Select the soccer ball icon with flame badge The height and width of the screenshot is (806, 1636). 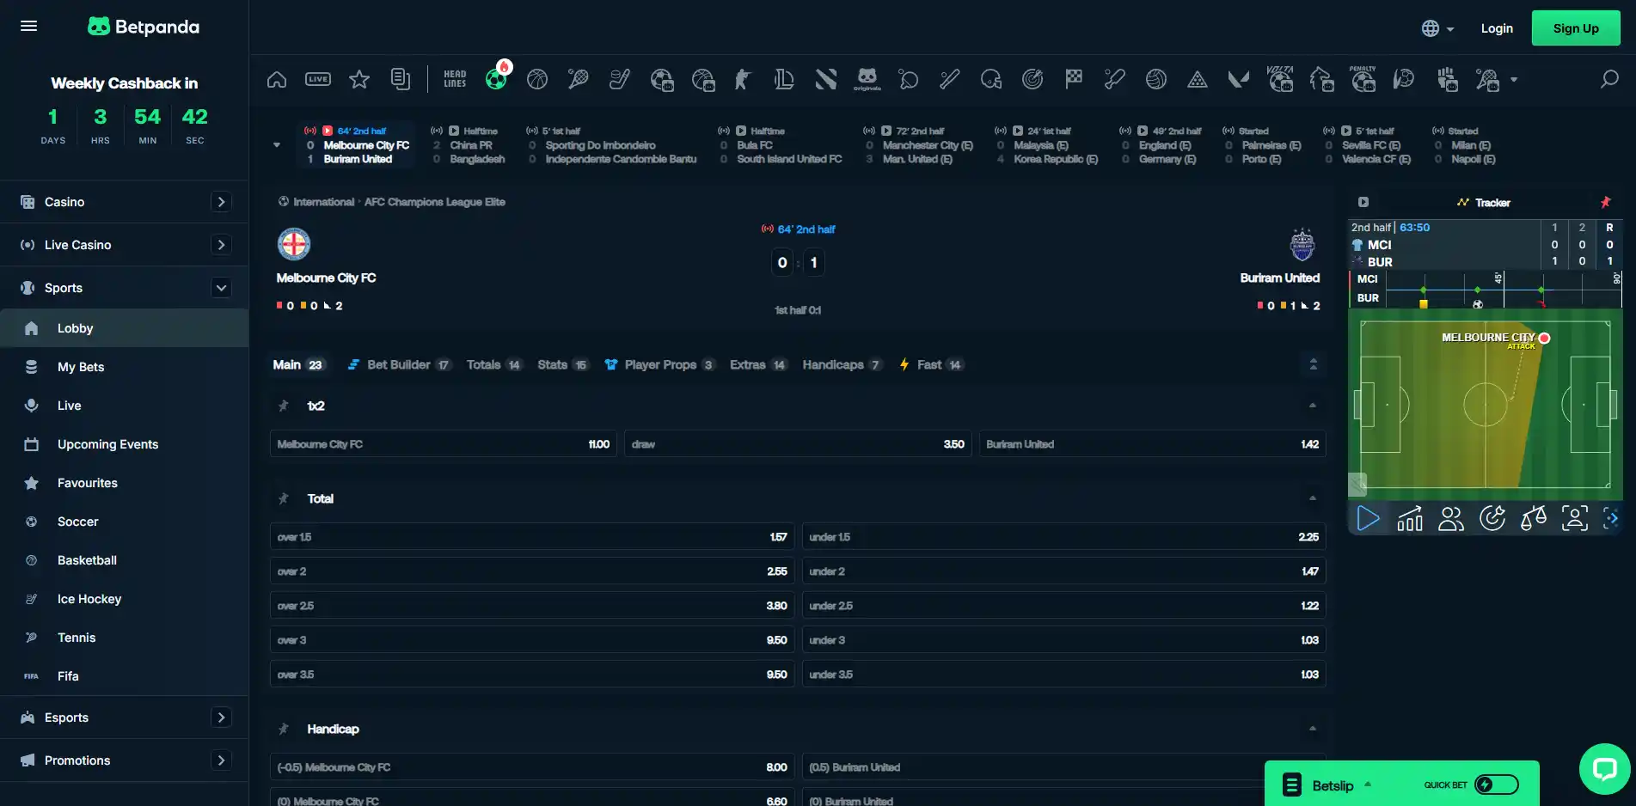(497, 78)
